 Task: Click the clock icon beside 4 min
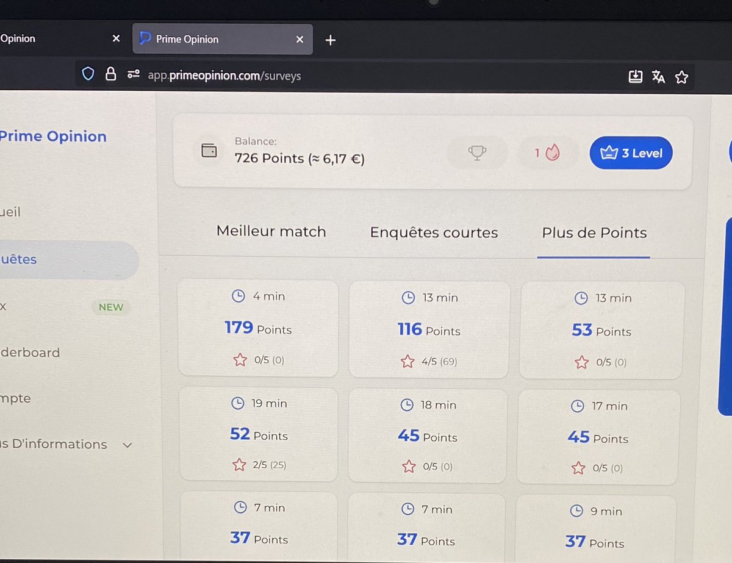(238, 296)
